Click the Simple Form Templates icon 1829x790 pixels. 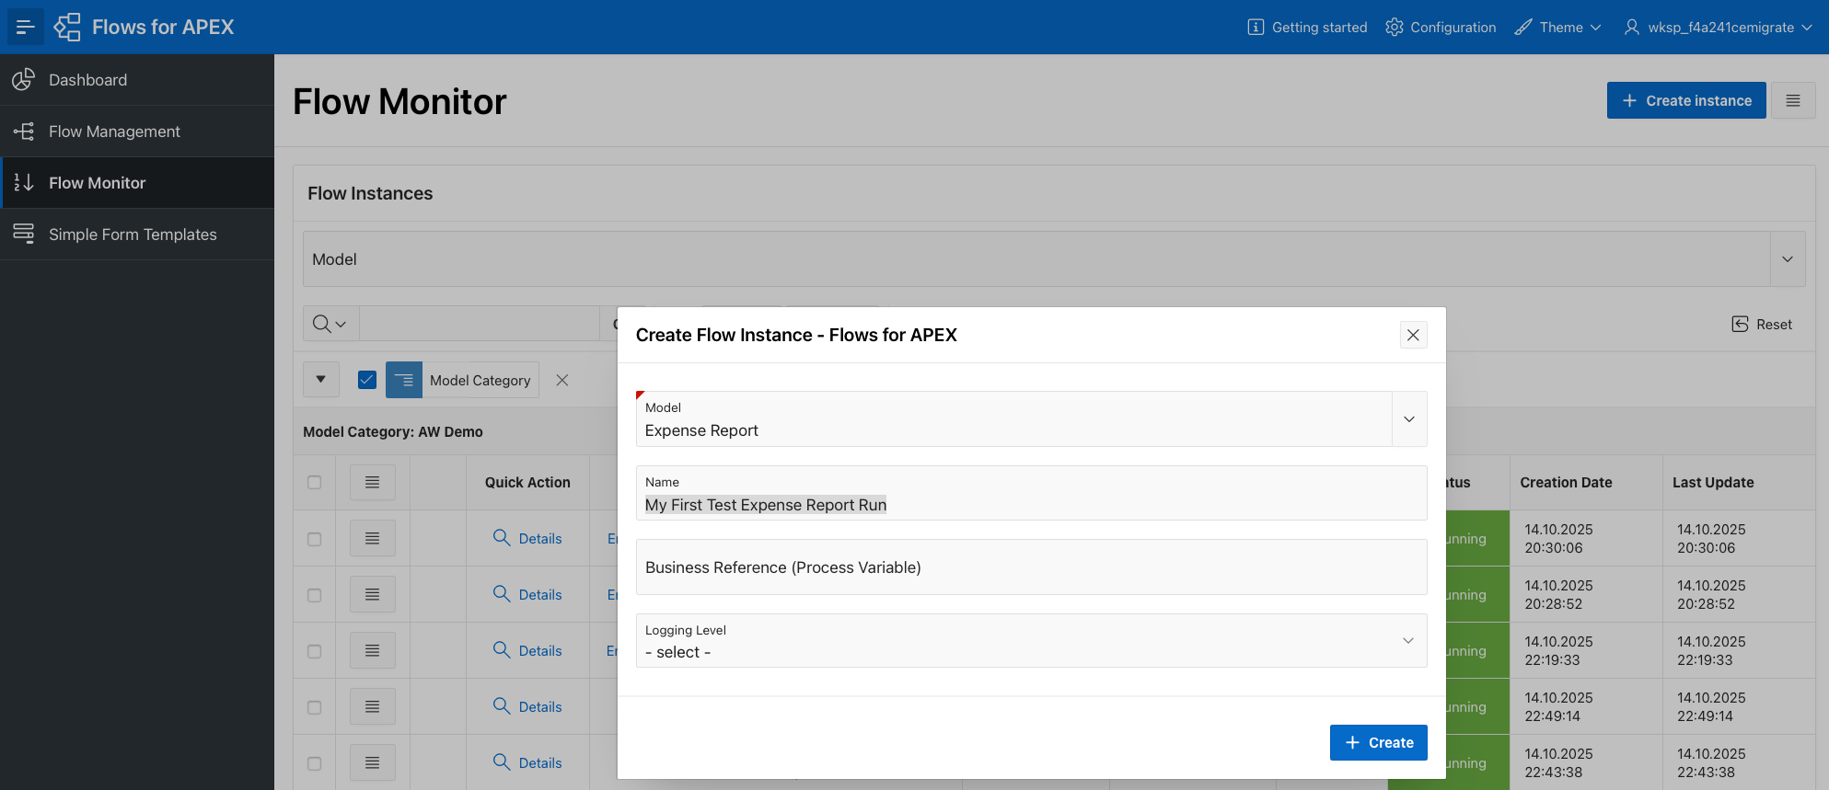click(24, 234)
